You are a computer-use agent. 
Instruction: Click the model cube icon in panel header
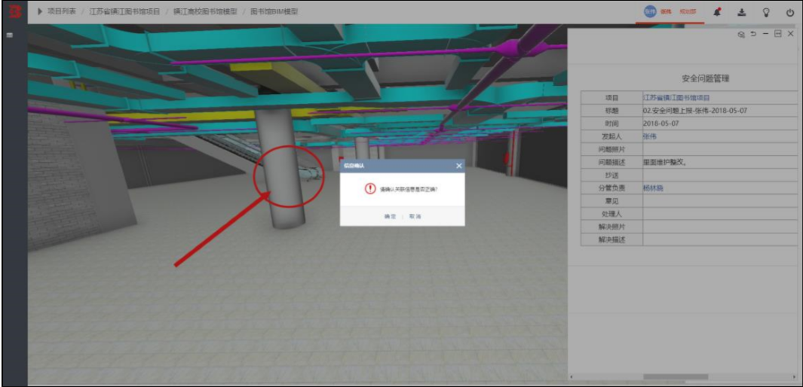[741, 34]
